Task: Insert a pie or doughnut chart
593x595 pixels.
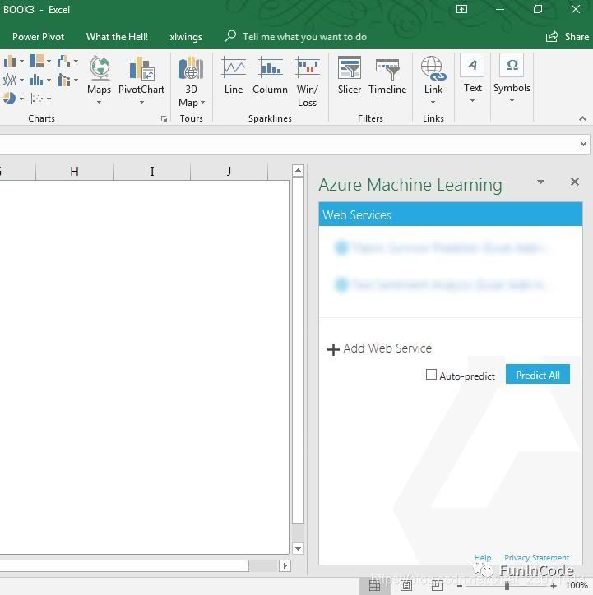Action: tap(13, 99)
